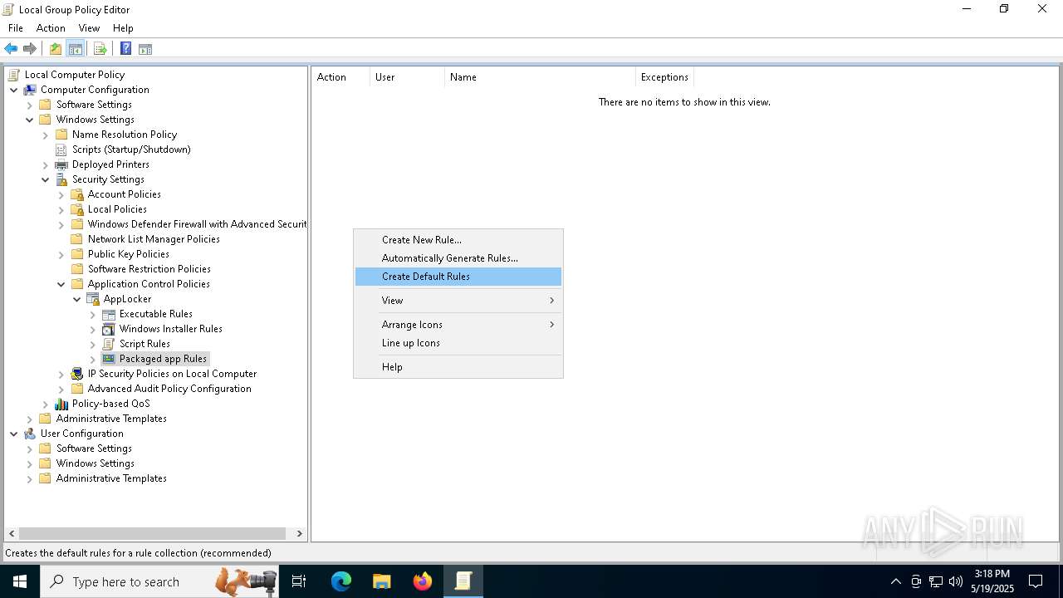Screen dimensions: 1063x598
Task: Click the taskbar search box
Action: click(x=158, y=581)
